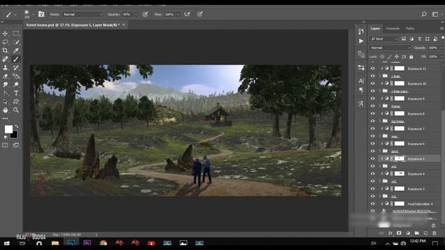Reset default foreground and background colors
This screenshot has width=445, height=250.
point(6,137)
